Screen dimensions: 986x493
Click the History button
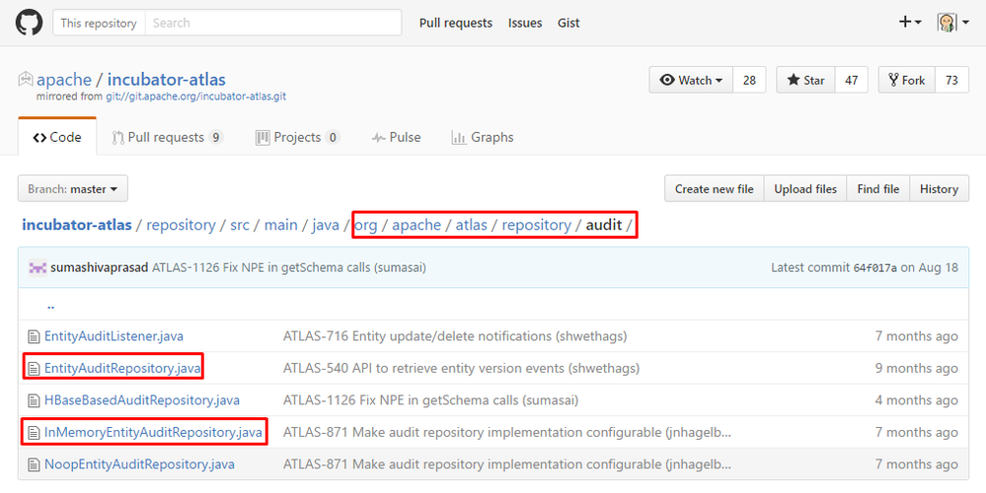938,189
